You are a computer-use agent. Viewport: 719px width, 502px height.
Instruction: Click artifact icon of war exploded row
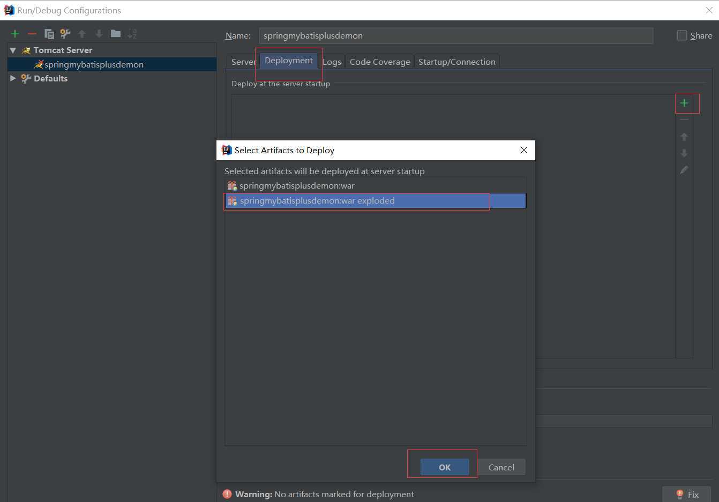tap(232, 201)
